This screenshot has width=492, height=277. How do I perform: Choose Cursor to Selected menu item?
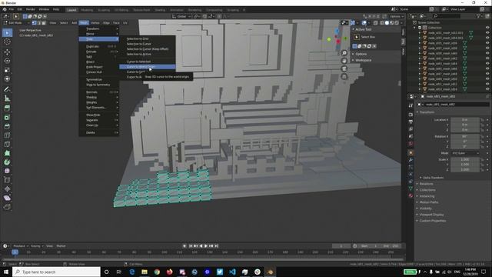pyautogui.click(x=138, y=62)
